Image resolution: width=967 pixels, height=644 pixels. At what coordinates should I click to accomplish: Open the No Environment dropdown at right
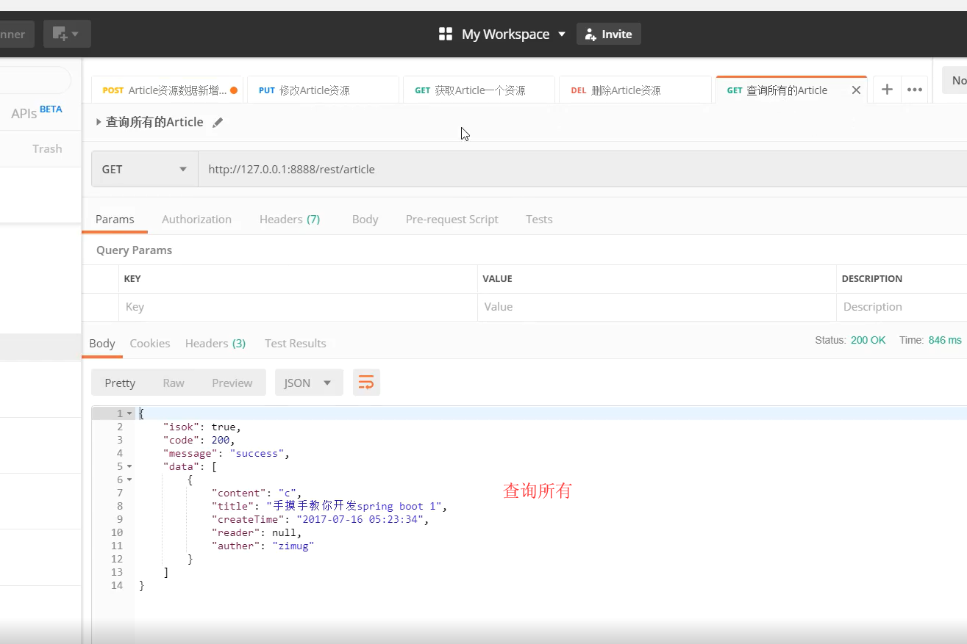pyautogui.click(x=954, y=80)
